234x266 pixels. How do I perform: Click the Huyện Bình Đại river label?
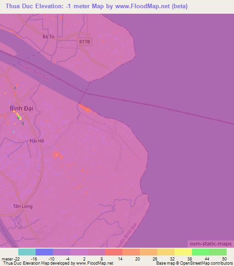(x=34, y=72)
